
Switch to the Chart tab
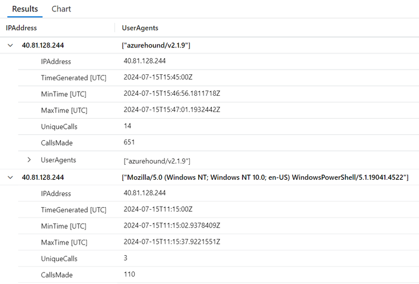61,9
